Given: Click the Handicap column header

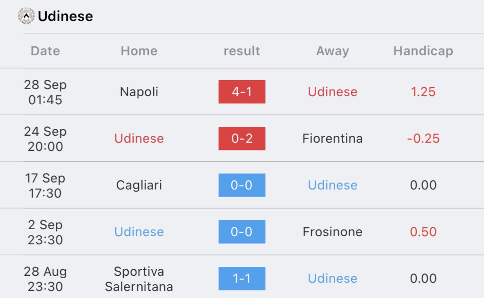Looking at the screenshot, I should tap(423, 51).
